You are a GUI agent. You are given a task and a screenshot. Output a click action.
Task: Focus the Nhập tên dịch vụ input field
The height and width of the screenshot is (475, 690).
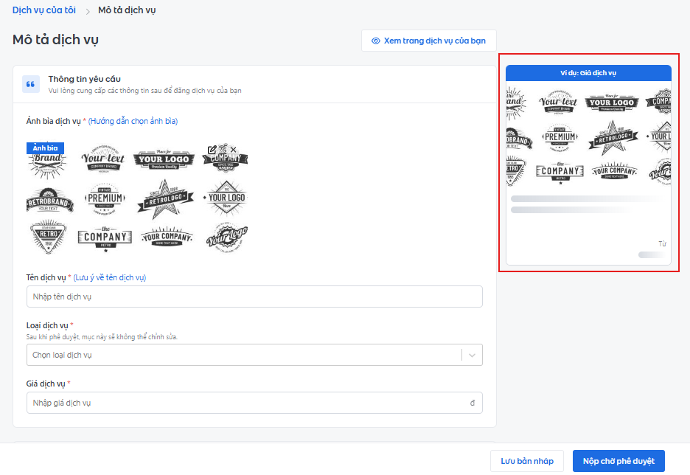click(254, 297)
